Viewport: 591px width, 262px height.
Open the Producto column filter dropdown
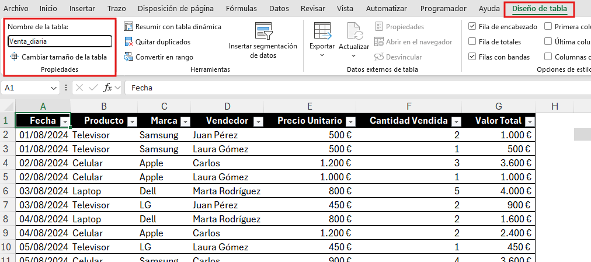133,121
